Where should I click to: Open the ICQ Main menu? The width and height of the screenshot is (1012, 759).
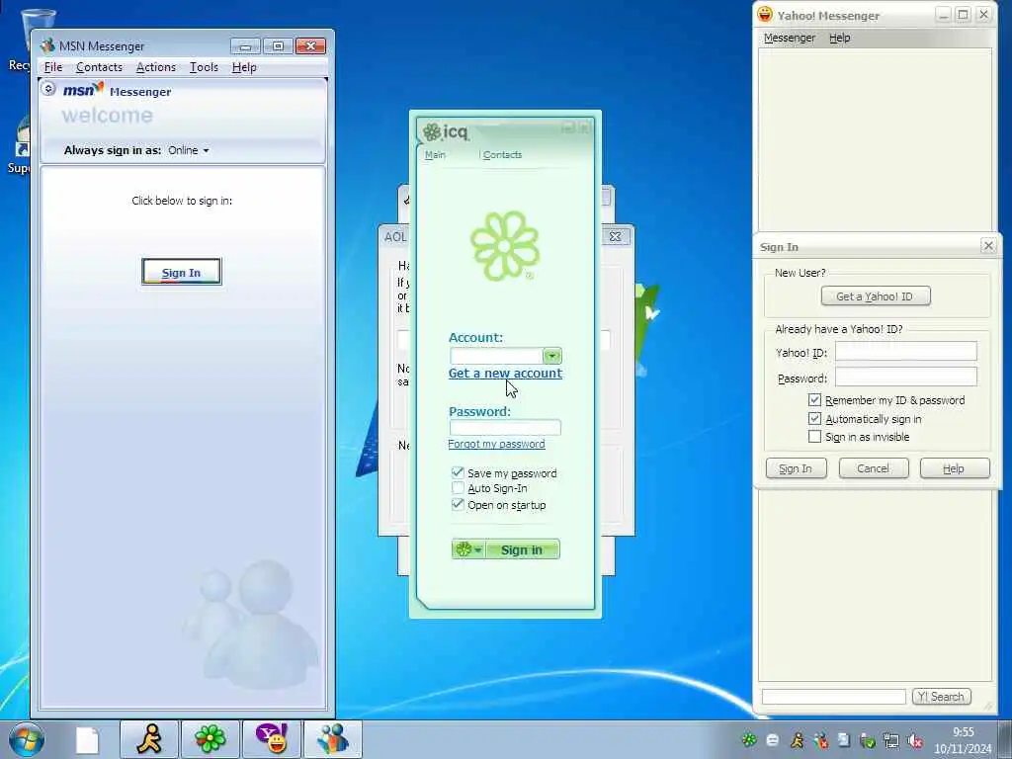435,155
